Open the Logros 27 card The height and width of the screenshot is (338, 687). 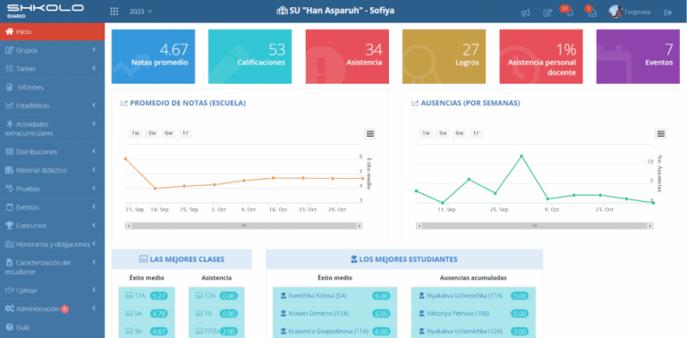(x=444, y=56)
